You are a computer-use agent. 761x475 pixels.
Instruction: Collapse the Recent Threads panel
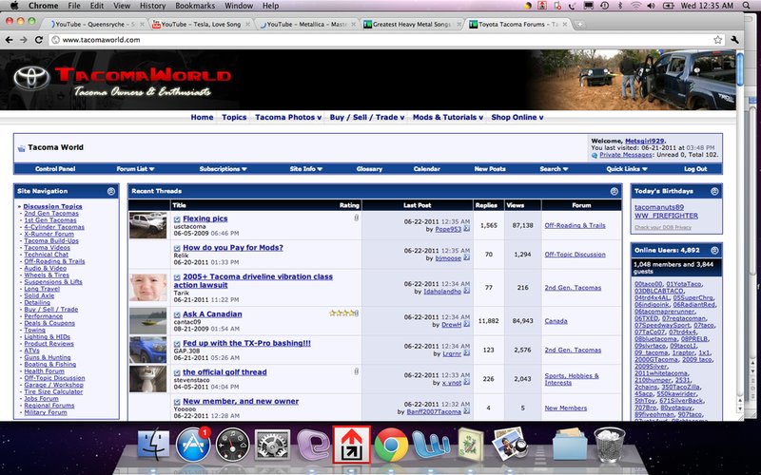tap(614, 192)
